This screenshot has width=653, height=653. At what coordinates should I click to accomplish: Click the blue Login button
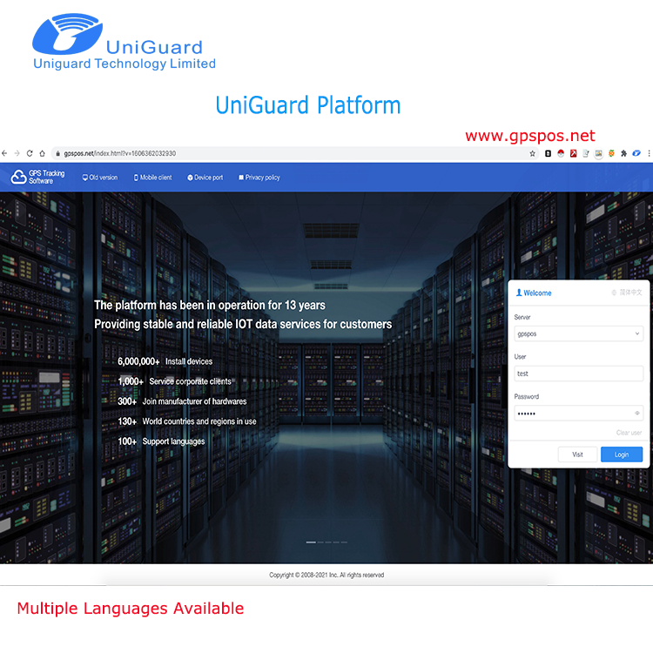click(x=622, y=454)
